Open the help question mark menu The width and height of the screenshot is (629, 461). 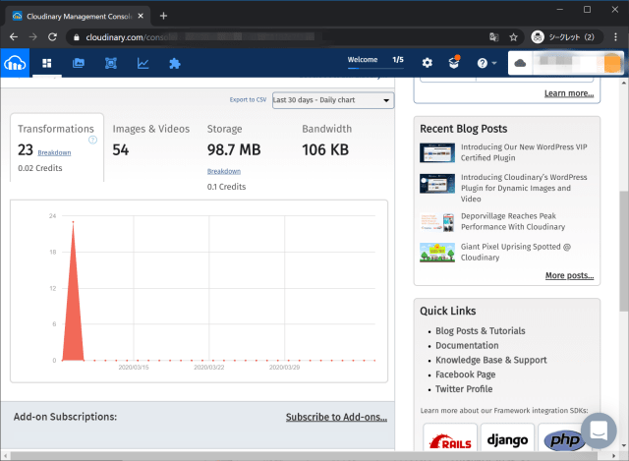[486, 63]
